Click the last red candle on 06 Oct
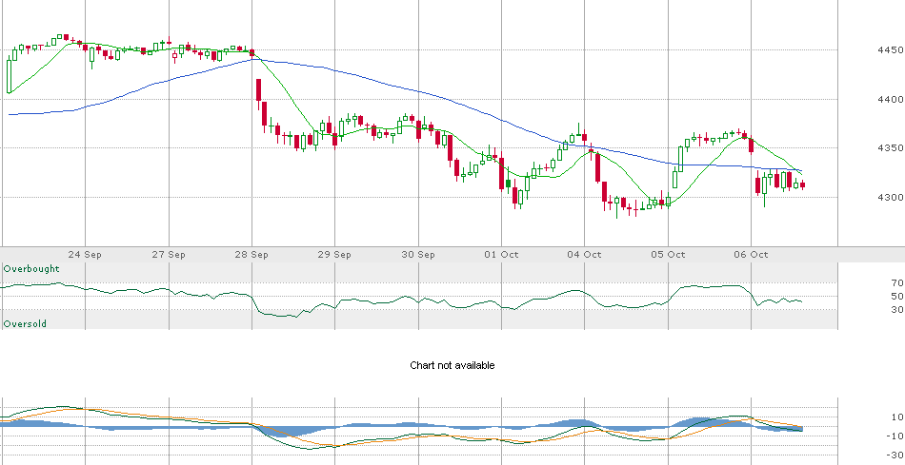The width and height of the screenshot is (905, 465). coord(802,185)
